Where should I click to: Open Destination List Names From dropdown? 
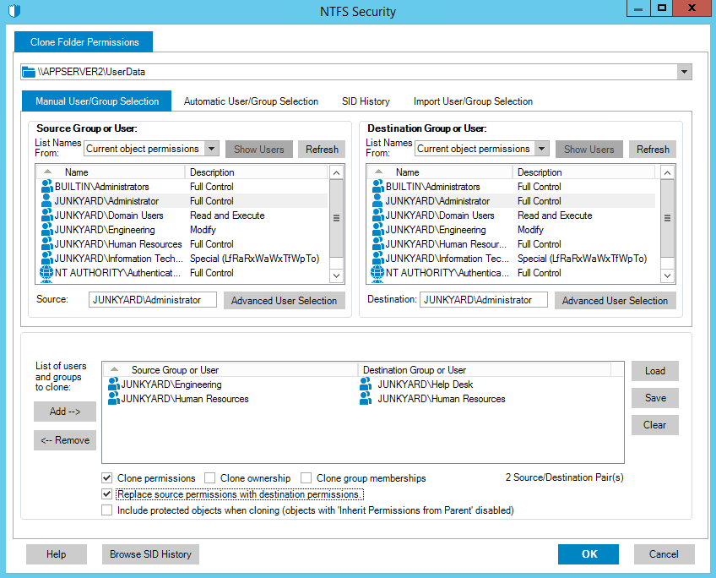541,149
